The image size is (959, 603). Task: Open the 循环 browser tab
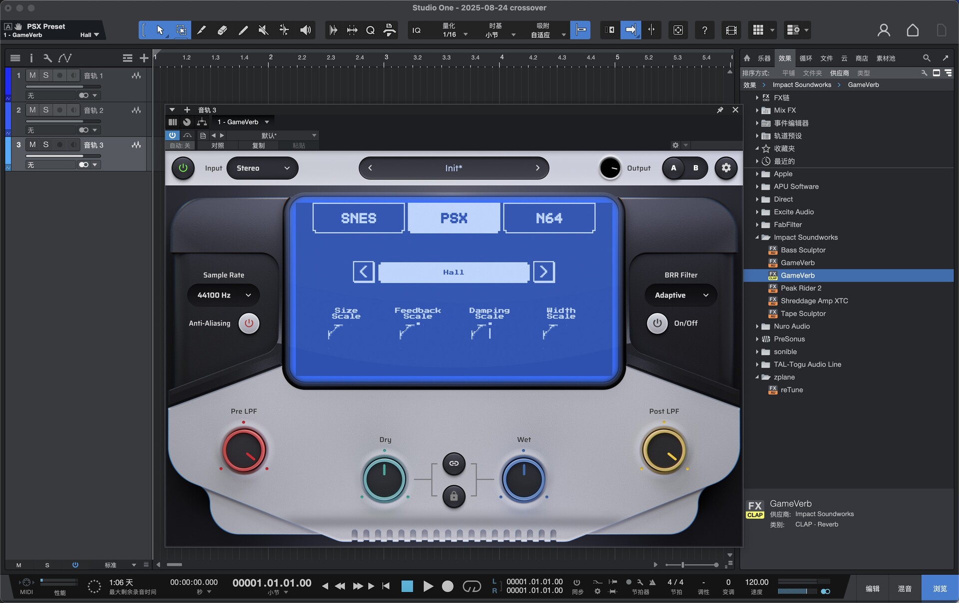click(806, 58)
